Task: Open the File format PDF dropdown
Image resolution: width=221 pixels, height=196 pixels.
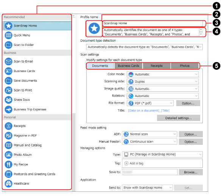Action: pos(150,103)
